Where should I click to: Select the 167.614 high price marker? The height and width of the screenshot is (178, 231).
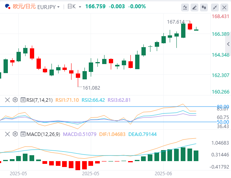tap(176, 22)
